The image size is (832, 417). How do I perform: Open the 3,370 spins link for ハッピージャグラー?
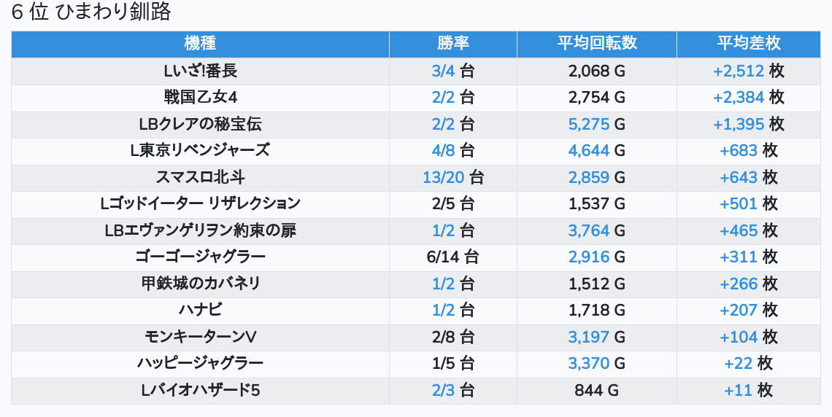pos(588,364)
